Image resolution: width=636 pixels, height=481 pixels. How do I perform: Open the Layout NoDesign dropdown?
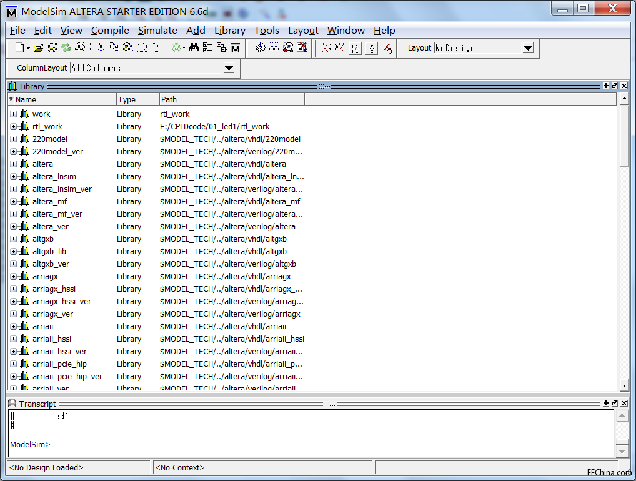528,49
